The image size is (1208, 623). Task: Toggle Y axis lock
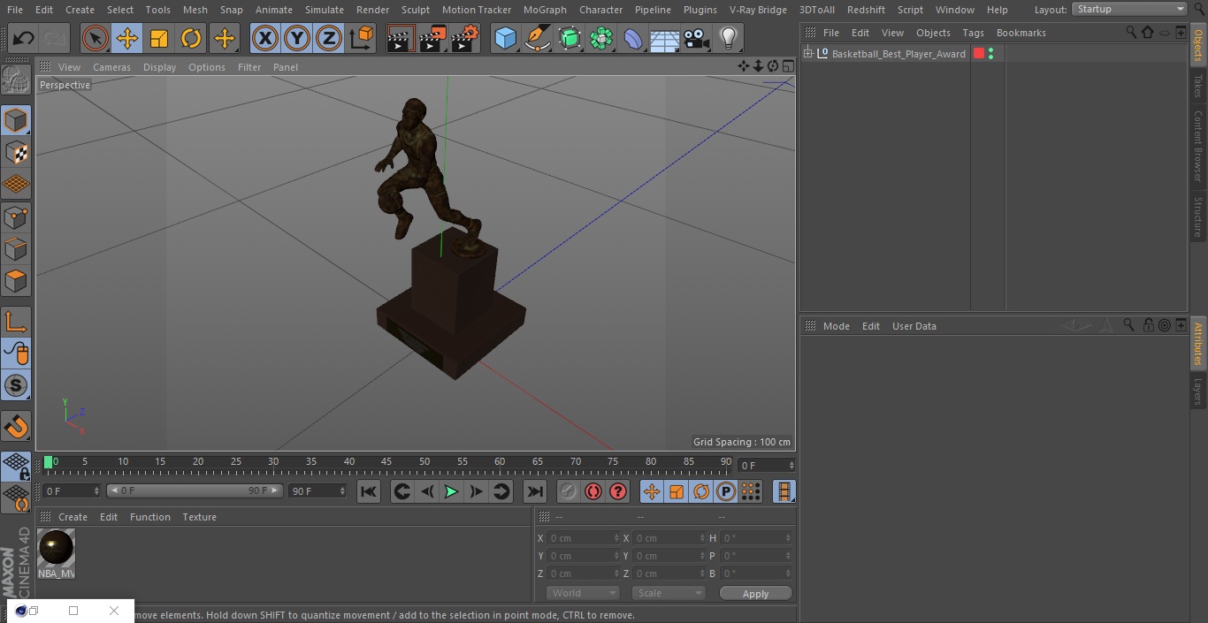pos(297,38)
